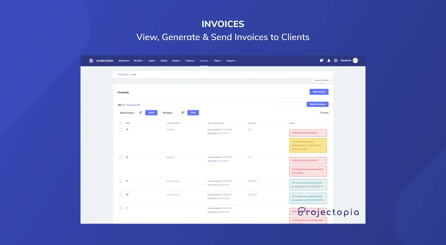Go to Dashboard in top navigation

pos(124,61)
